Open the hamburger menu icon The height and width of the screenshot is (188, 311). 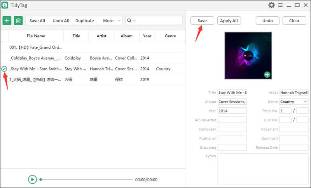[280, 5]
